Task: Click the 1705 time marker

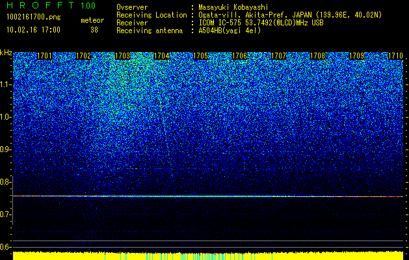Action: (200, 56)
